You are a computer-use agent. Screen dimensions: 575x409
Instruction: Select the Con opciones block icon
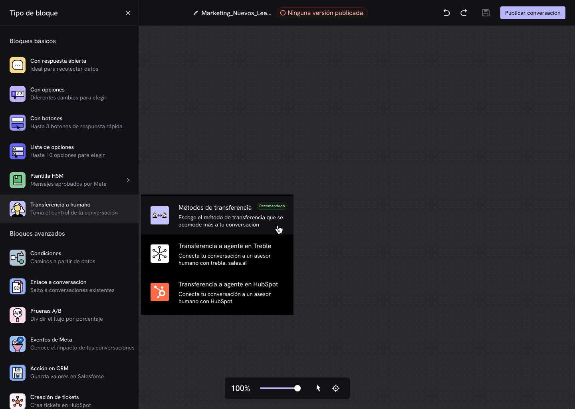coord(18,94)
